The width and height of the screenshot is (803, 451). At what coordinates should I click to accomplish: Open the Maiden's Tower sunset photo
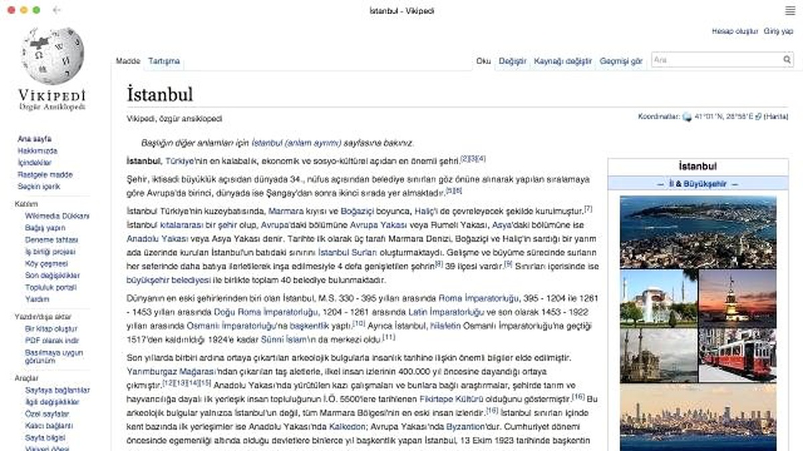(737, 297)
